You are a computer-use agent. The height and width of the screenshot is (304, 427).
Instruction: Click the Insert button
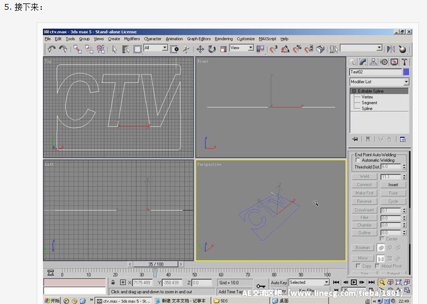click(x=393, y=185)
